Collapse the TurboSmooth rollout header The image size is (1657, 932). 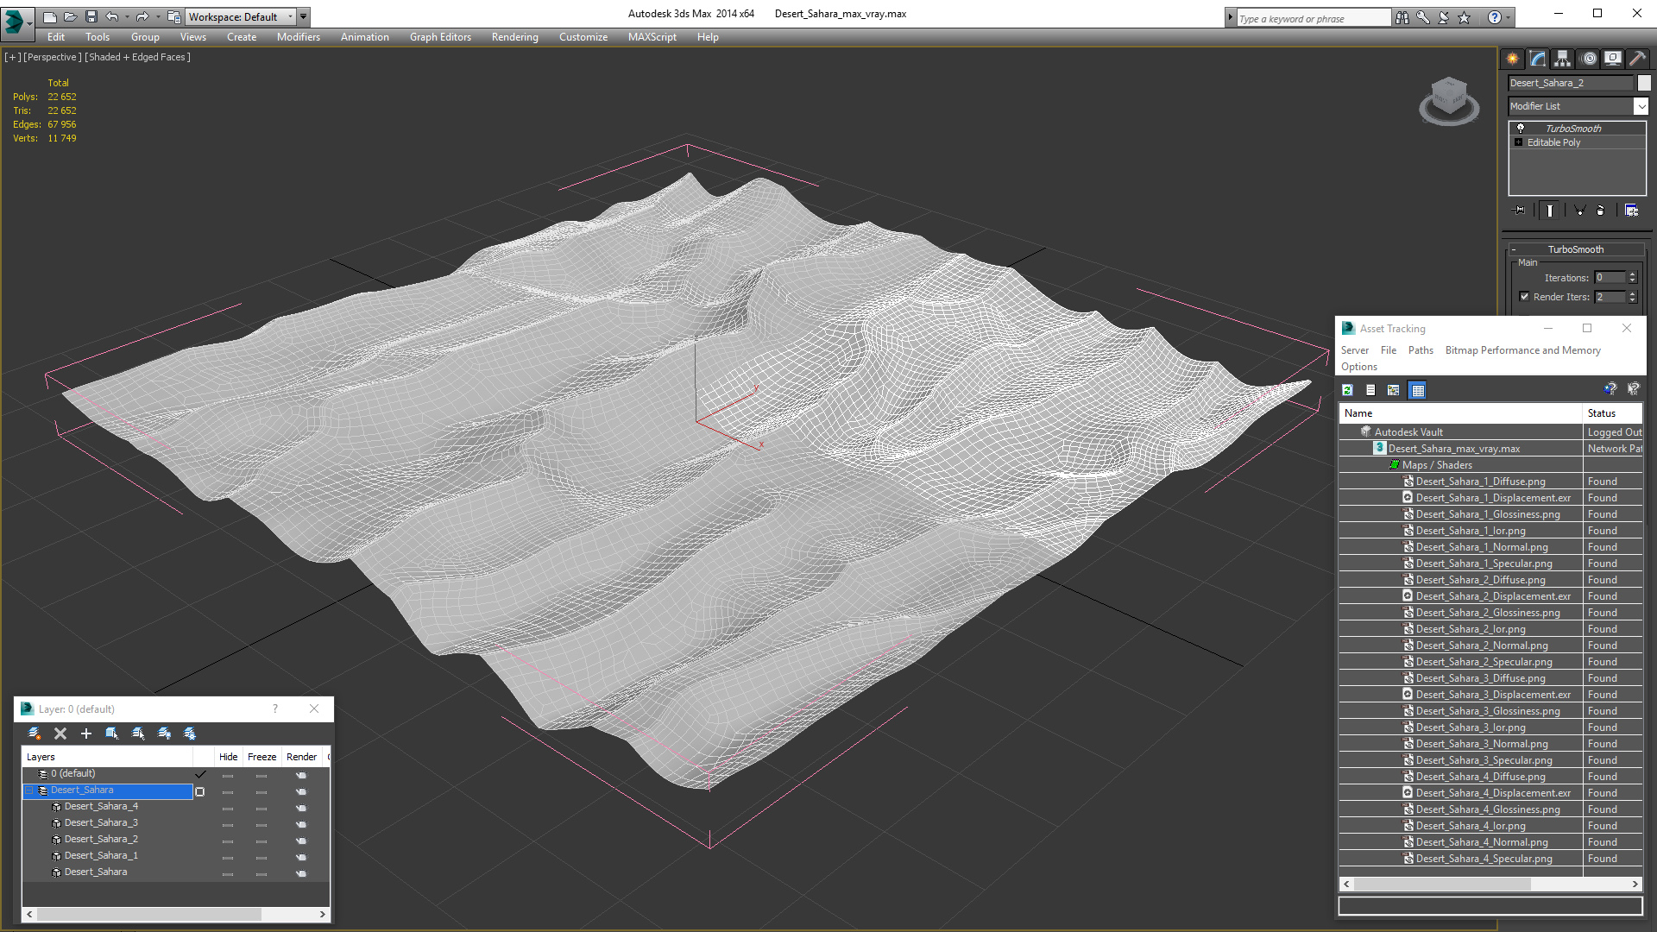click(x=1575, y=249)
